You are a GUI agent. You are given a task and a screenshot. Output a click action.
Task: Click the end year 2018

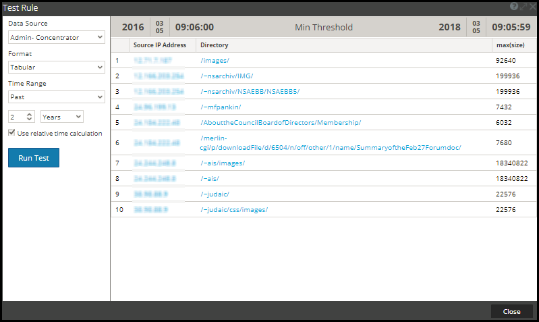pos(449,27)
